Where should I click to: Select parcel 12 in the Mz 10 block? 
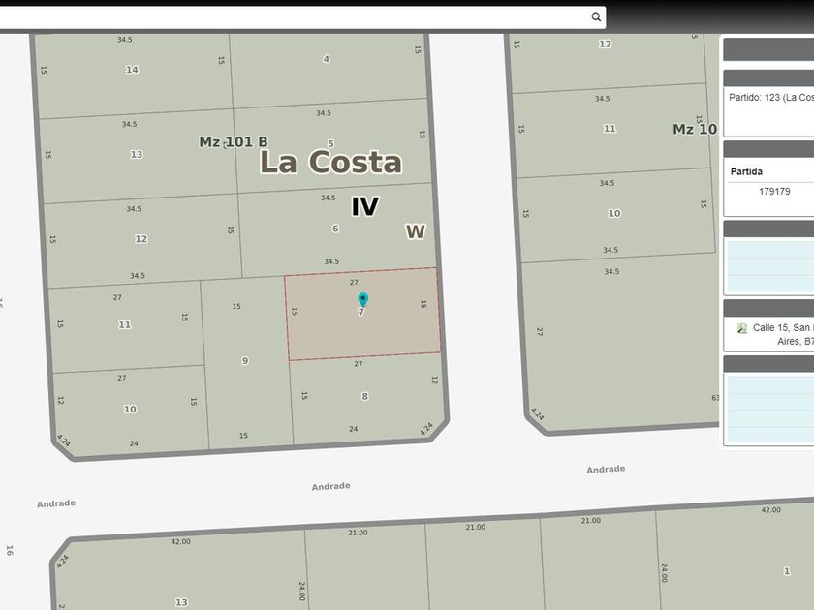click(605, 45)
